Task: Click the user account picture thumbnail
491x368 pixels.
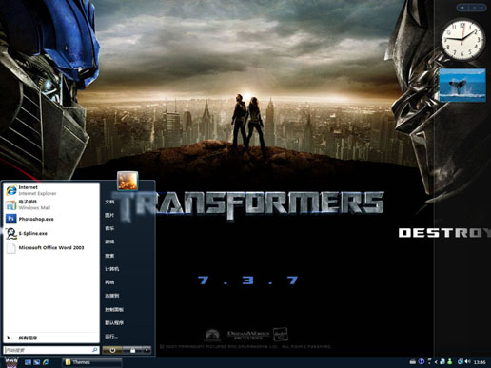Action: (128, 181)
